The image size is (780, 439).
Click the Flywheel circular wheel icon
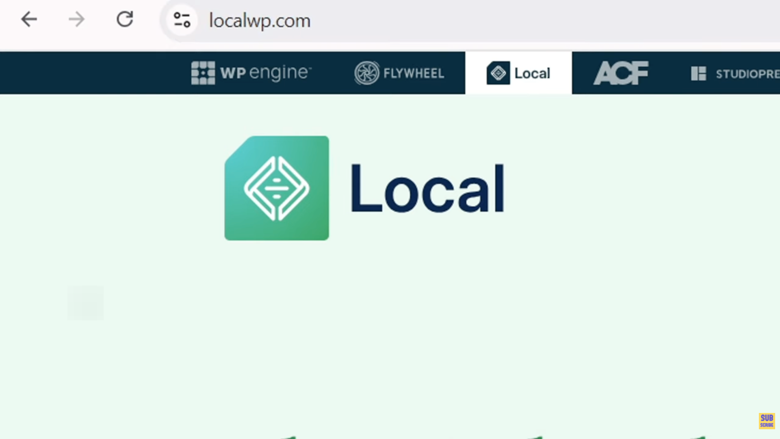coord(366,73)
